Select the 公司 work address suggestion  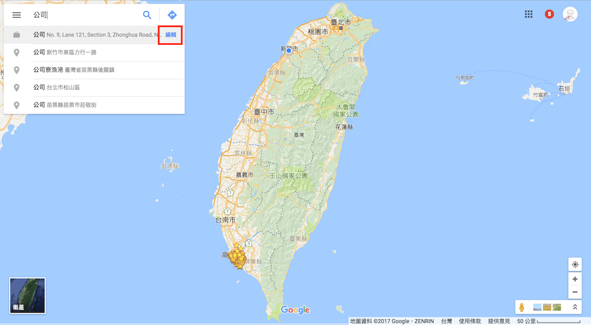pos(89,35)
